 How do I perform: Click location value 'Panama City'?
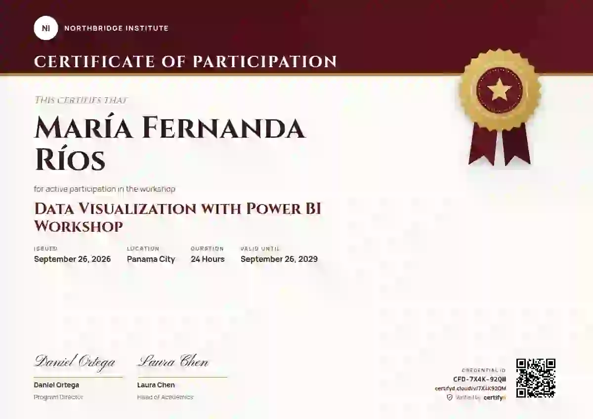151,259
